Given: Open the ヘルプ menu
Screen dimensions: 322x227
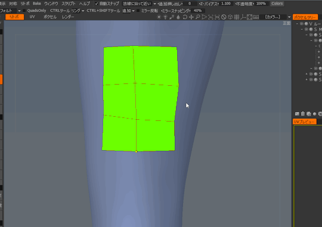Looking at the screenshot, I should click(85, 4).
